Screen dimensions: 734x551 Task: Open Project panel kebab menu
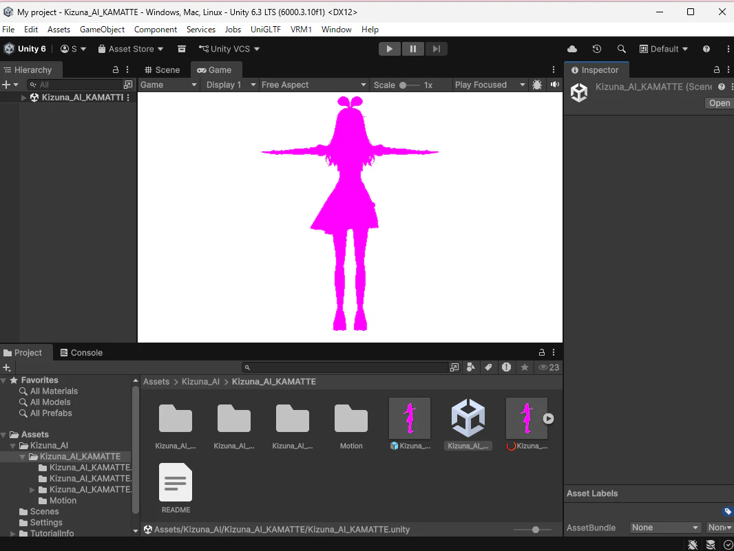pyautogui.click(x=554, y=352)
